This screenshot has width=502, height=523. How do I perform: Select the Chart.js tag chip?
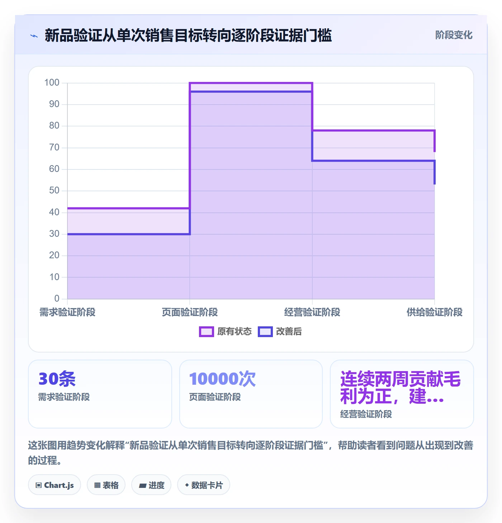(x=55, y=485)
